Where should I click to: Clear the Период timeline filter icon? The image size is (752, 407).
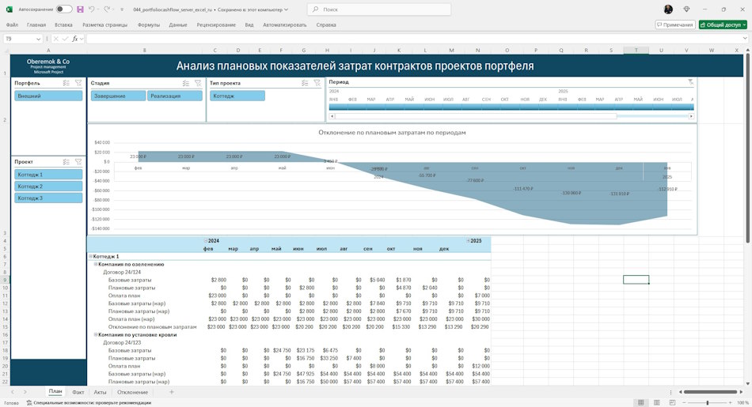690,82
